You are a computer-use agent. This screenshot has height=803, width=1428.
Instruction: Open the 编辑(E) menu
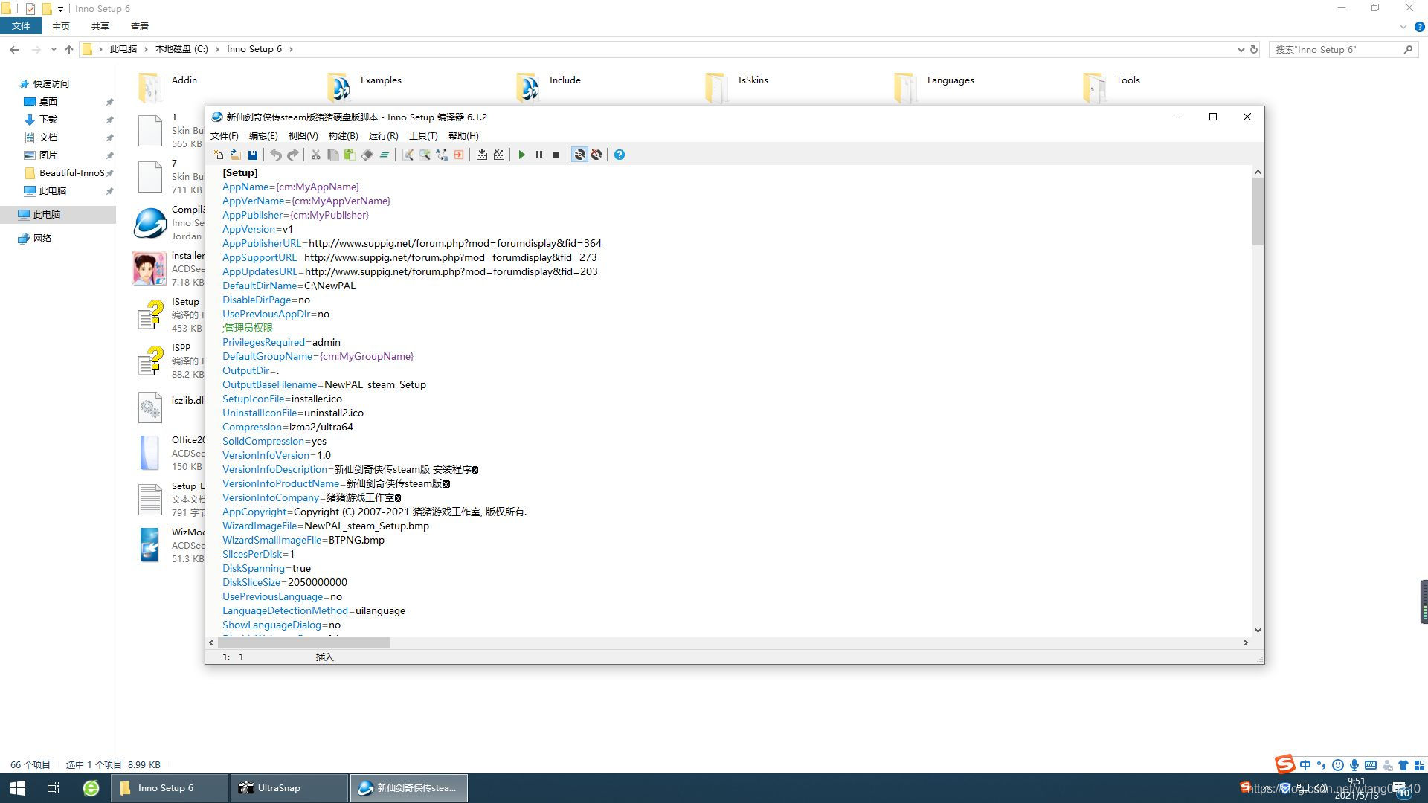263,135
